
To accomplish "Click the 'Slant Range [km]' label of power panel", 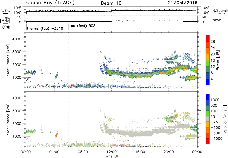I will pyautogui.click(x=8, y=60).
